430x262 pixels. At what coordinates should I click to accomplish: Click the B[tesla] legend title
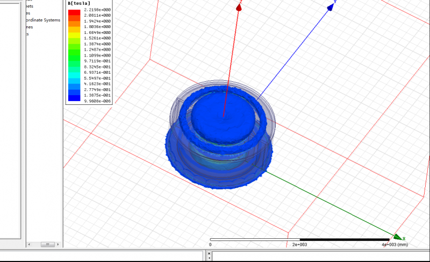[x=78, y=4]
